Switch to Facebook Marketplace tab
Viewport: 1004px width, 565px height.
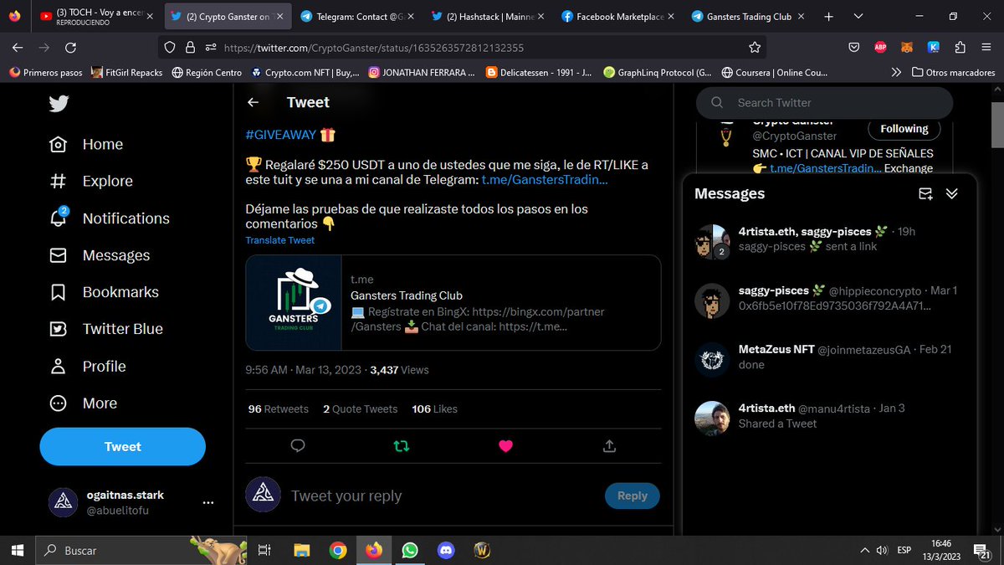coord(617,17)
